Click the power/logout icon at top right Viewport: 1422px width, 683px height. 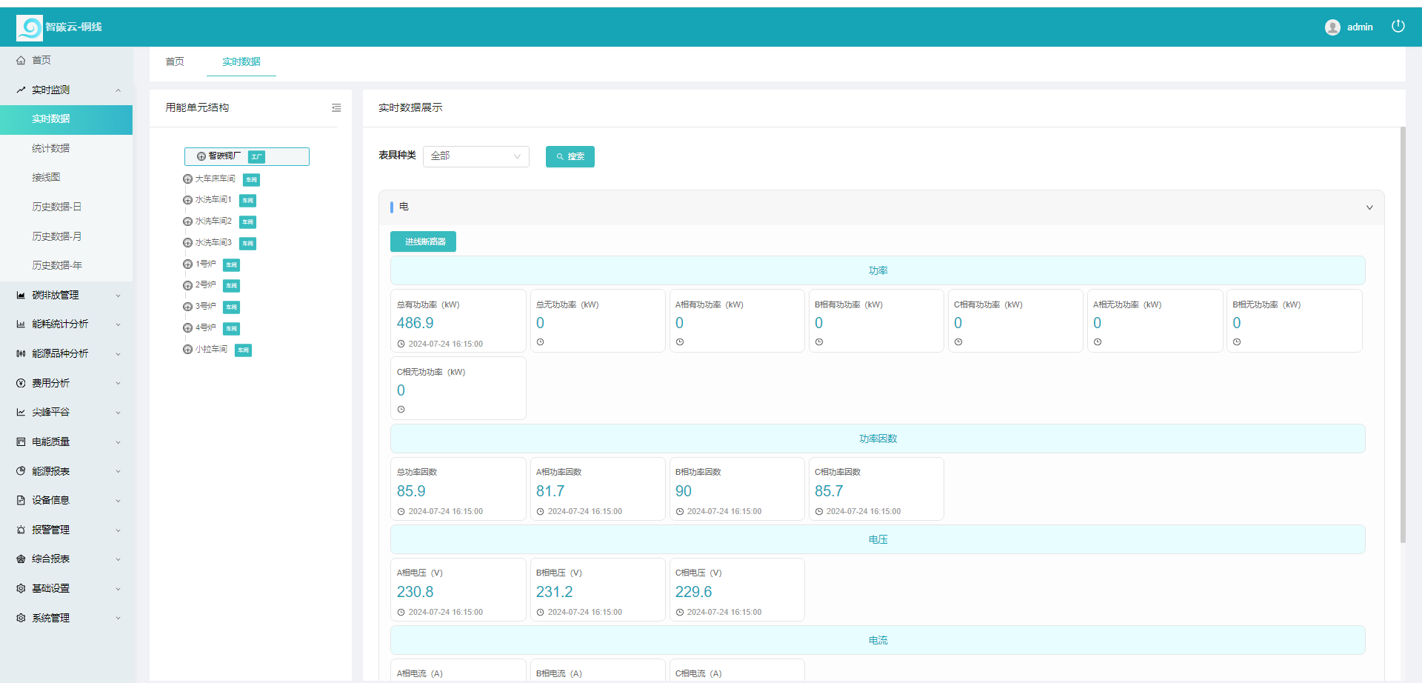pyautogui.click(x=1398, y=25)
